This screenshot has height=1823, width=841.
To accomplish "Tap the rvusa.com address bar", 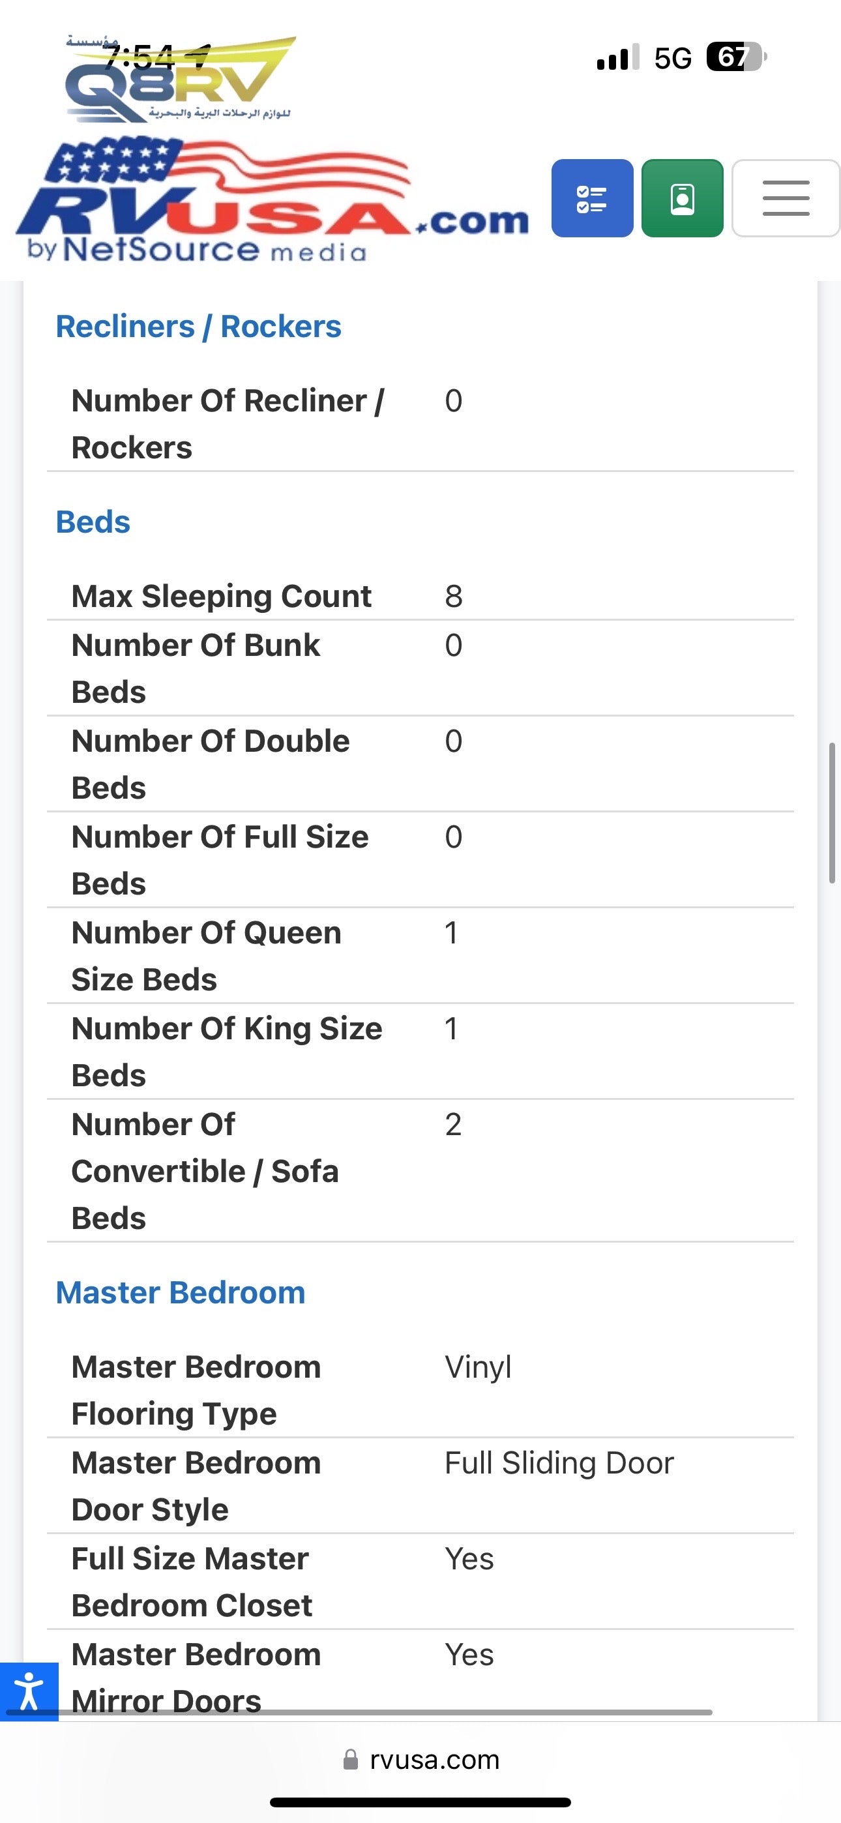I will point(434,1759).
